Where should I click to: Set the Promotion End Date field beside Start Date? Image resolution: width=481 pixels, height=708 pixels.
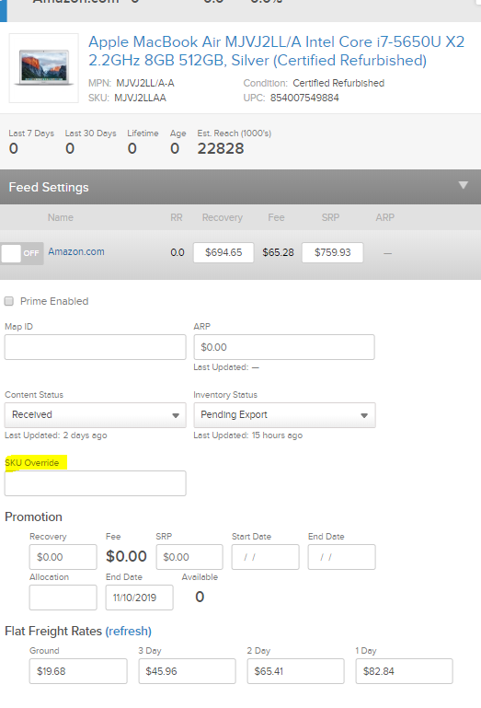341,557
